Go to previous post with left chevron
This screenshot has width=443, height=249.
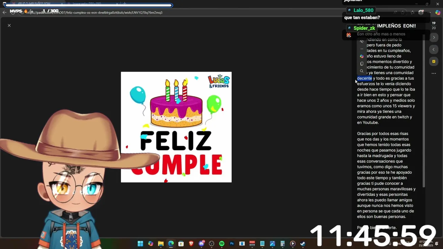(x=434, y=49)
